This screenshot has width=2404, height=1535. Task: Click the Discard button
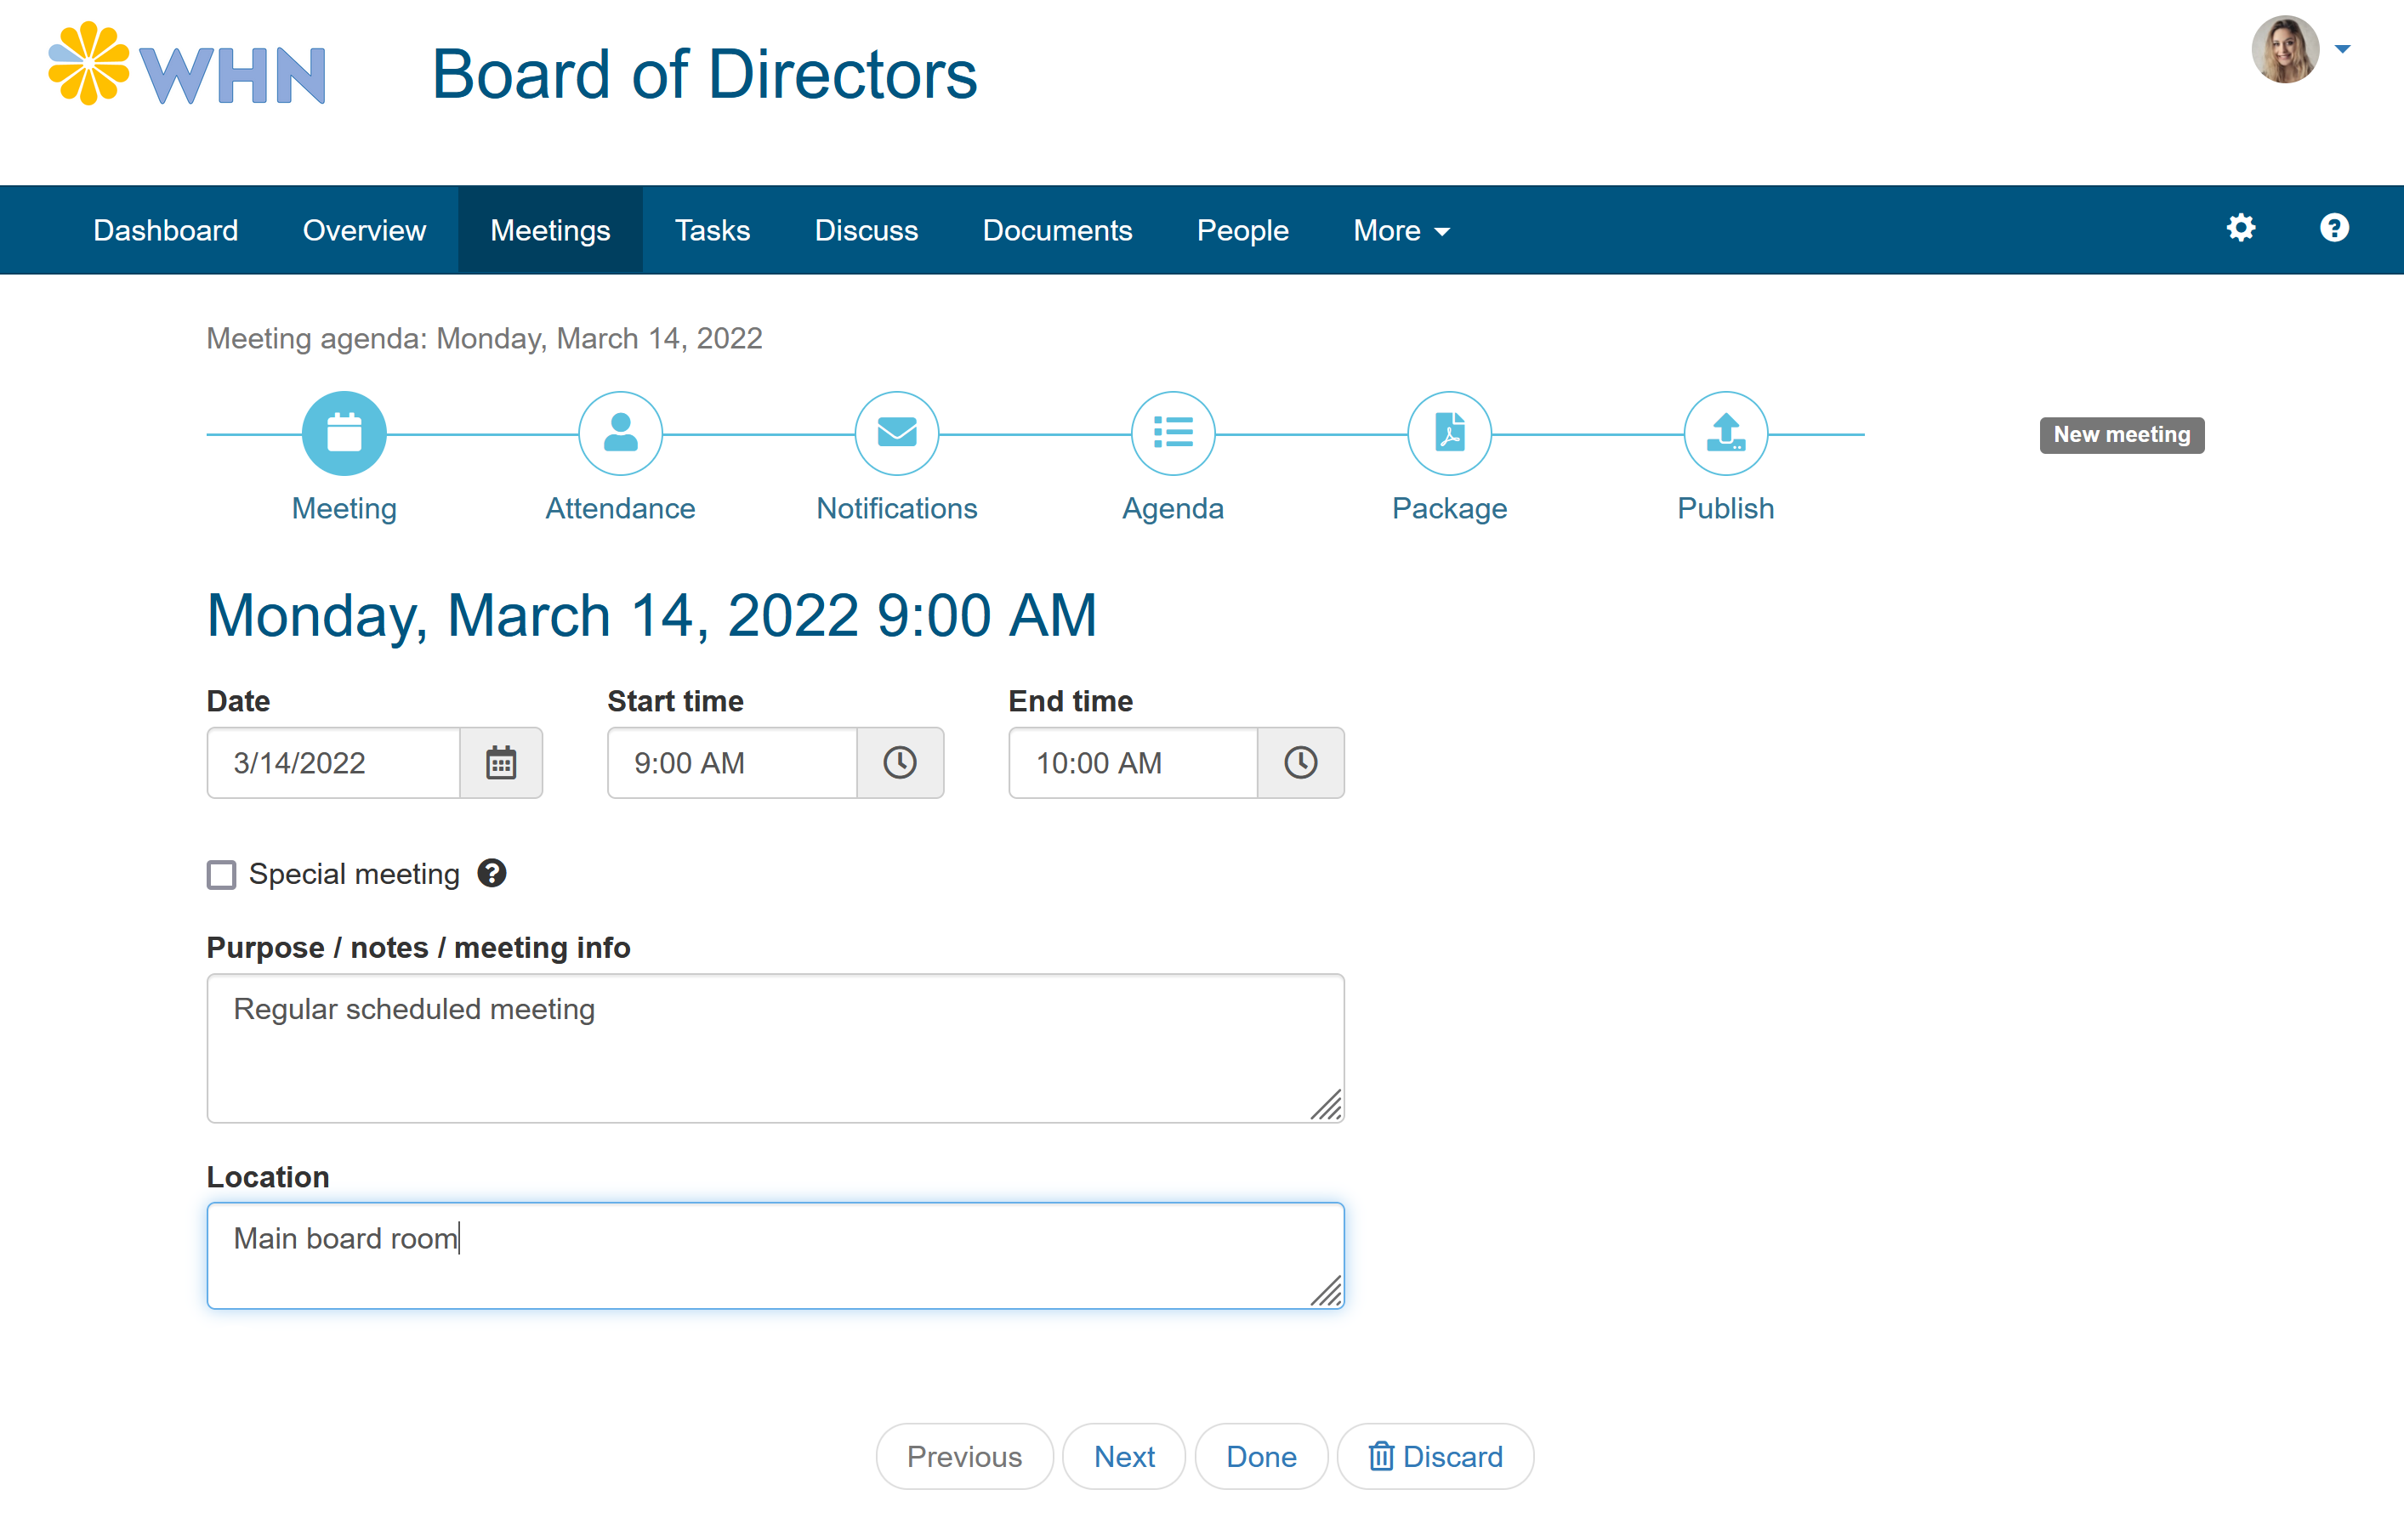(1439, 1456)
